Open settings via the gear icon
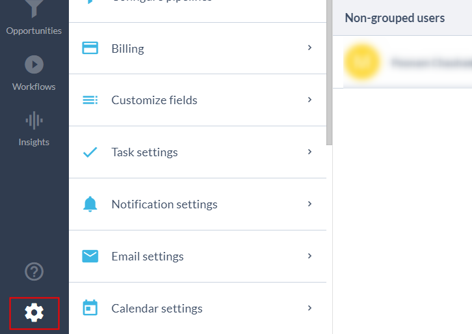Screen dimensions: 472x334 (34, 313)
